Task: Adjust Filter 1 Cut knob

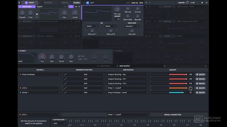Action: [42, 57]
